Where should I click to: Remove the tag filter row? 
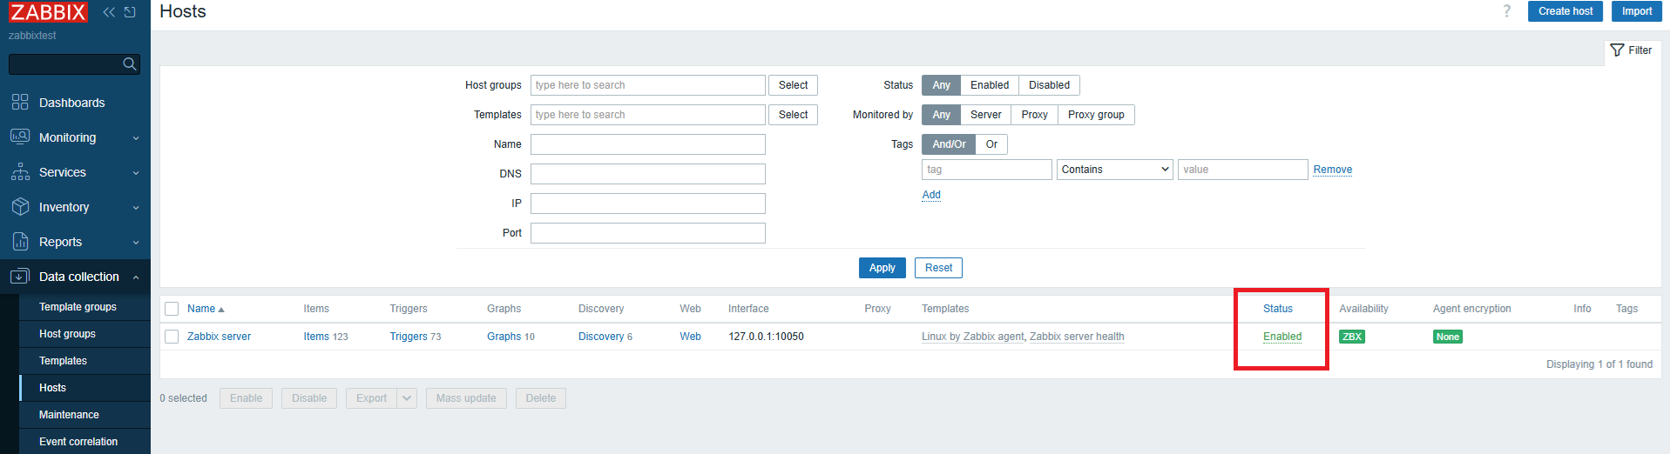[1332, 170]
